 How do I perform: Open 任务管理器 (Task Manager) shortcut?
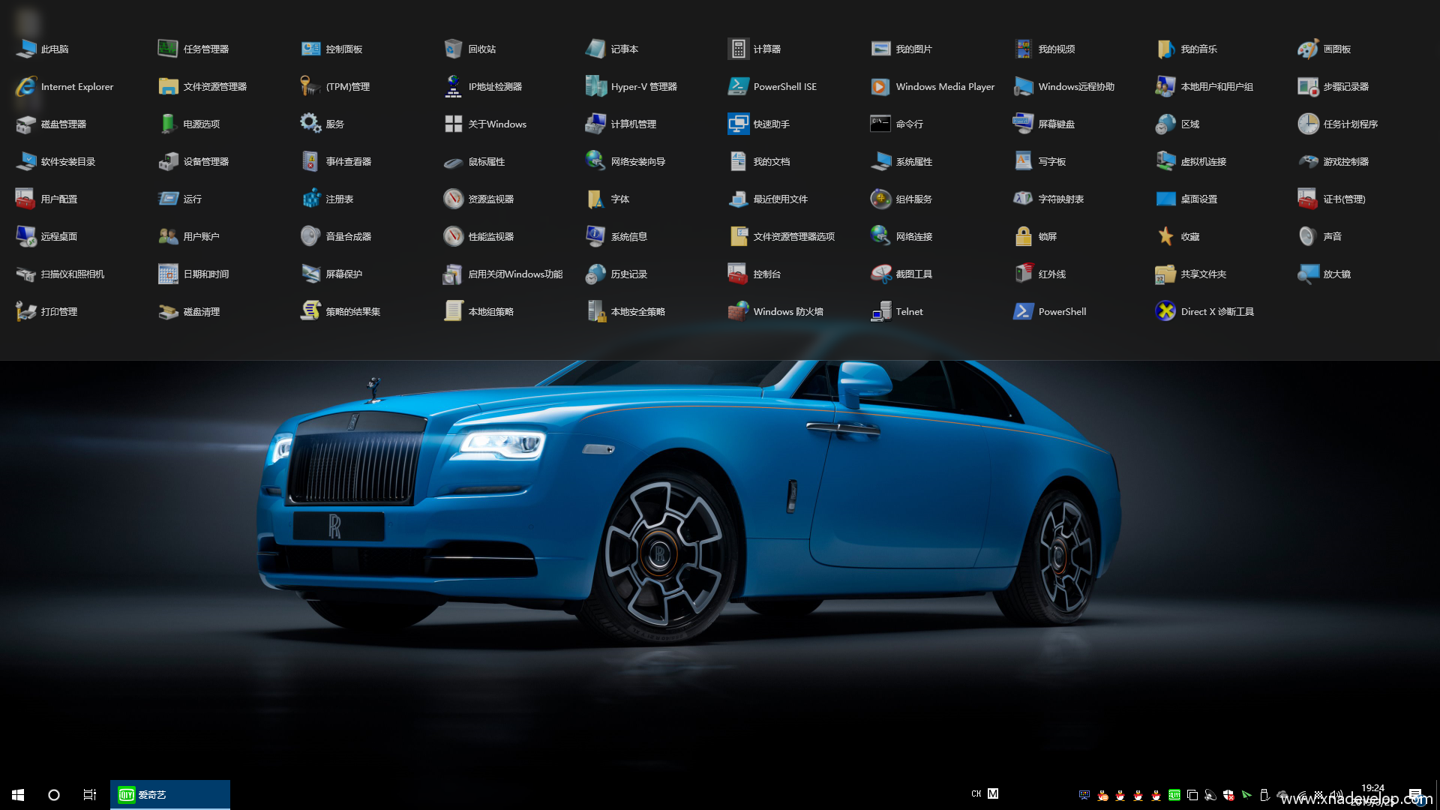point(168,49)
